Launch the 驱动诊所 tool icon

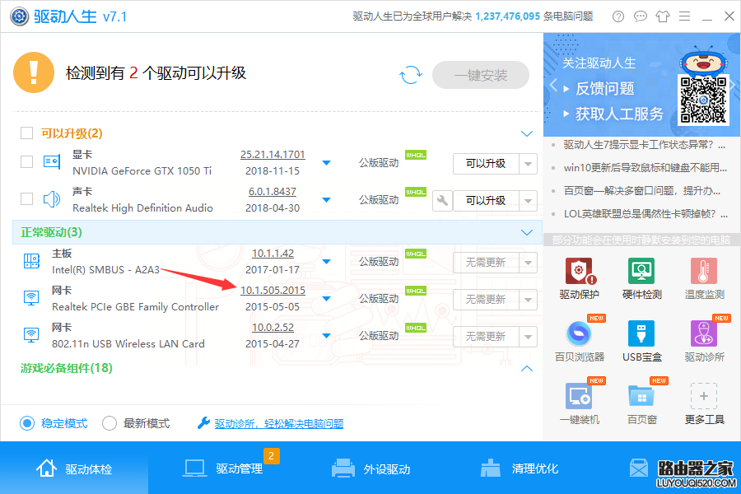click(704, 333)
